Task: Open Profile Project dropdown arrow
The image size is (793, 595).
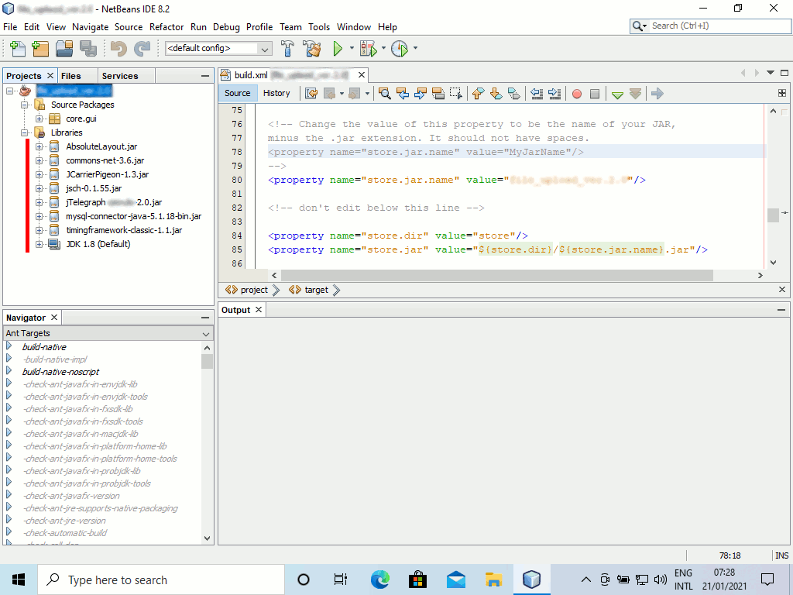Action: [x=415, y=48]
